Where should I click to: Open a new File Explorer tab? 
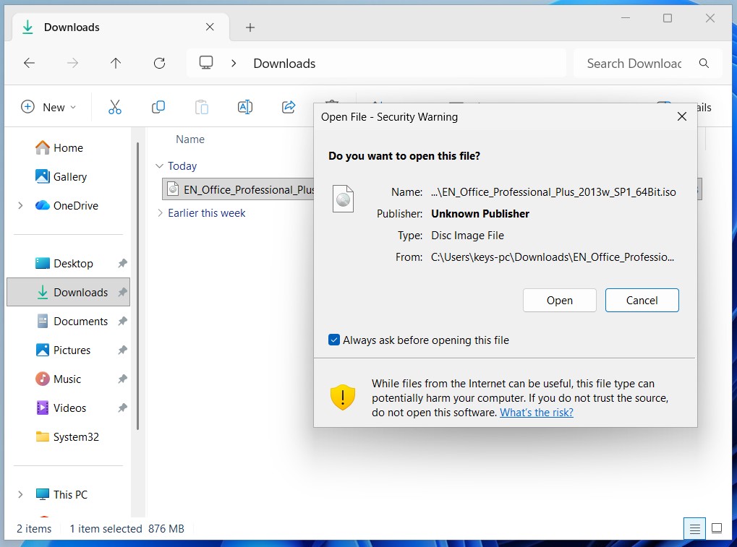point(250,27)
